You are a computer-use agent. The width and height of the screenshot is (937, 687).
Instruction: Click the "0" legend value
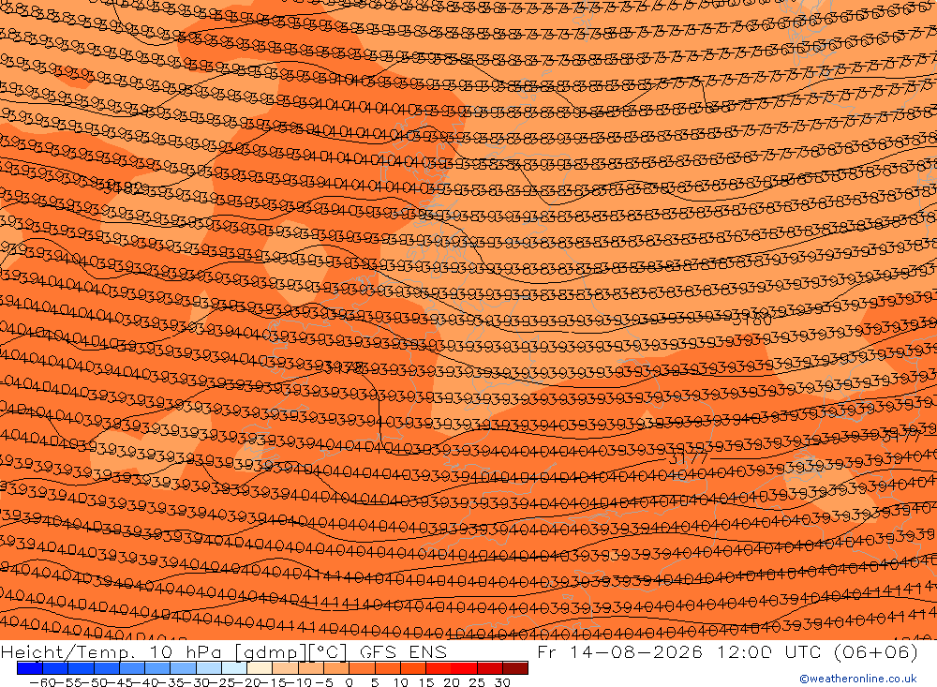349,681
